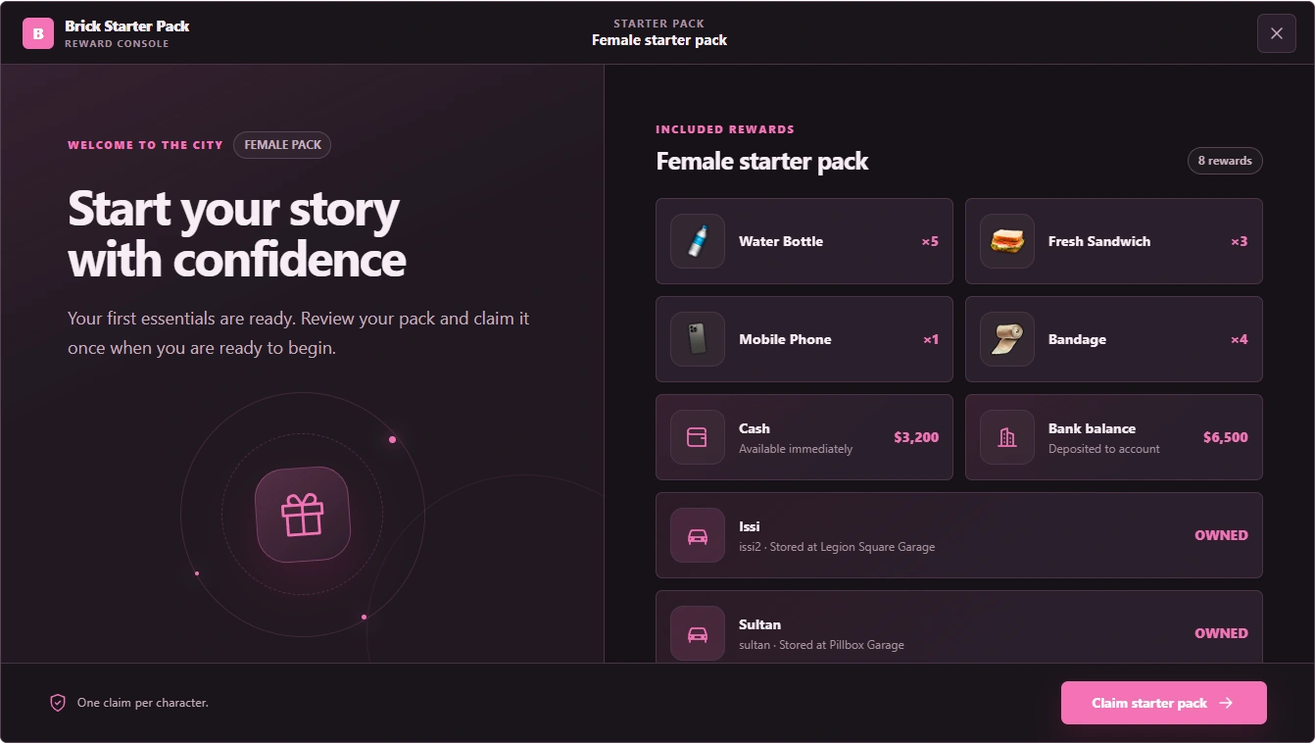Click 'One claim per character.' notice

point(143,703)
